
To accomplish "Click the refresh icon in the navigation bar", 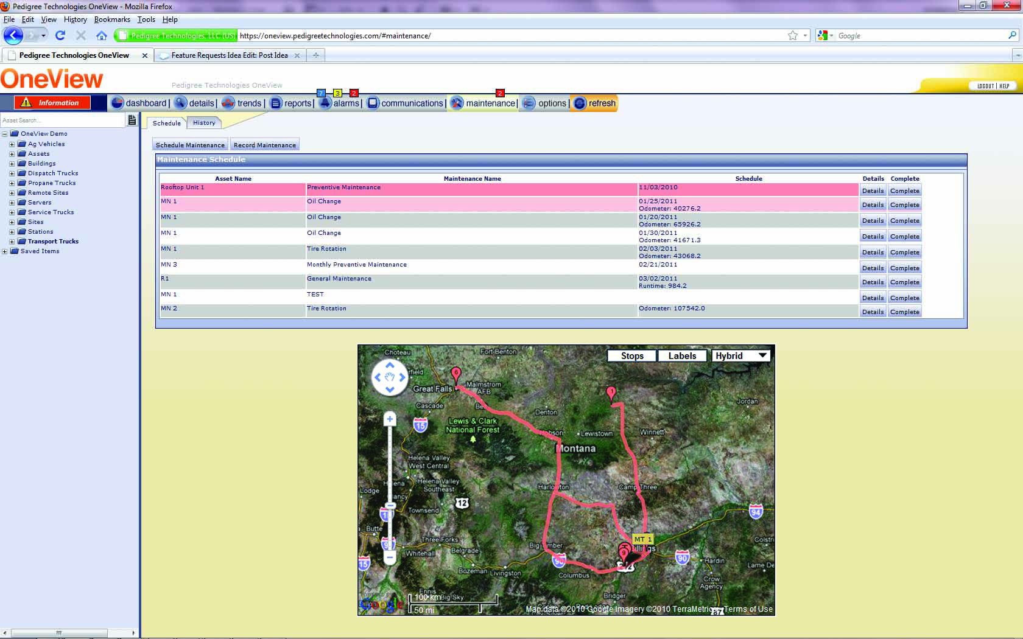I will (x=580, y=103).
